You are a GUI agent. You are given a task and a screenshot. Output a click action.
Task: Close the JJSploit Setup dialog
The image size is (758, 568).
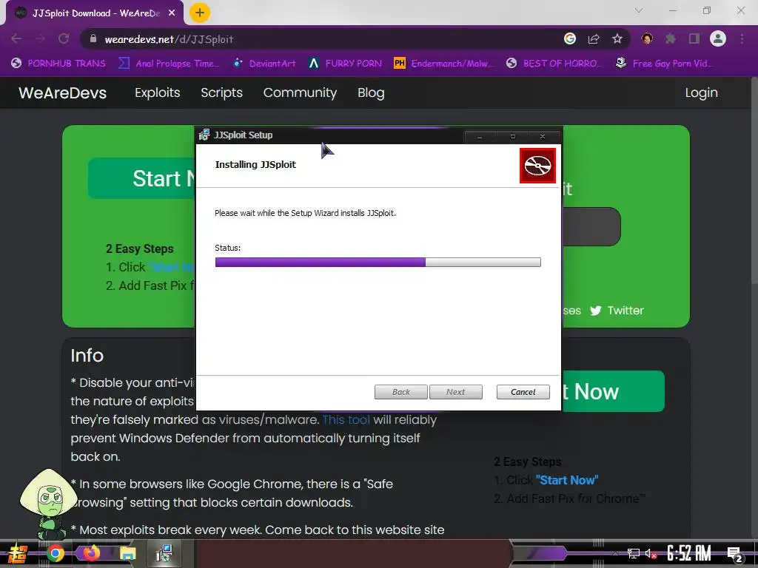(543, 137)
